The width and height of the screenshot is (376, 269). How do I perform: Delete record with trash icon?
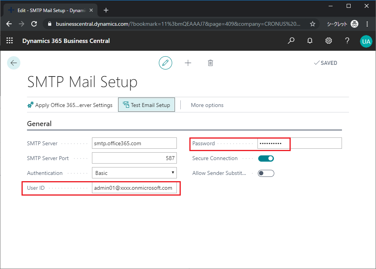click(x=210, y=63)
